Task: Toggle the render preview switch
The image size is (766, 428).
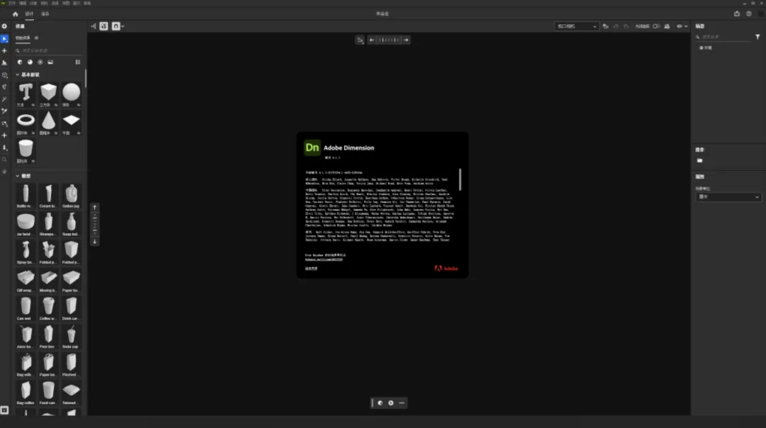Action: click(x=656, y=26)
